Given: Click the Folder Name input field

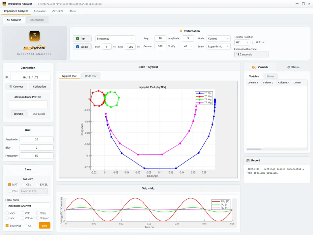Looking at the screenshot, I should (x=28, y=206).
